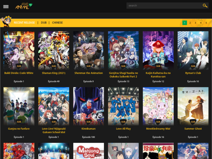Image resolution: width=212 pixels, height=159 pixels.
Task: Click SUB badge on Shenmue poster
Action: click(x=89, y=66)
